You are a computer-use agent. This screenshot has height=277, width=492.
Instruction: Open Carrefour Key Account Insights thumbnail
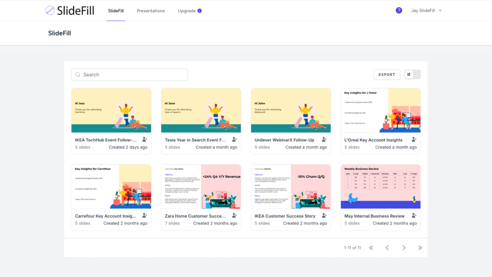click(x=111, y=186)
